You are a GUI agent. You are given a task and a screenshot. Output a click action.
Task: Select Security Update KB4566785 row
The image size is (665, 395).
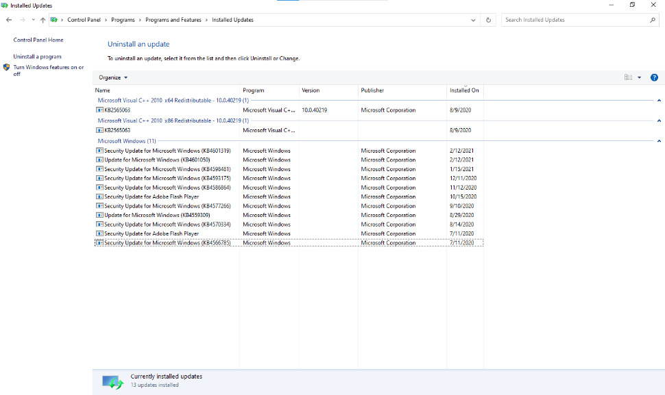289,243
